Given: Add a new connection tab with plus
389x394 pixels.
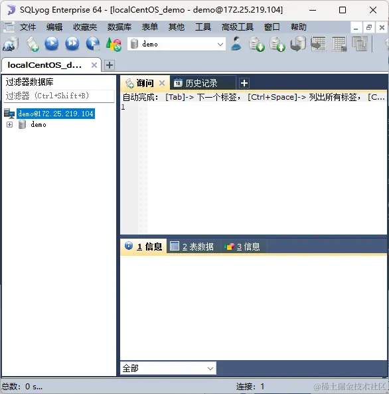Looking at the screenshot, I should pyautogui.click(x=110, y=65).
